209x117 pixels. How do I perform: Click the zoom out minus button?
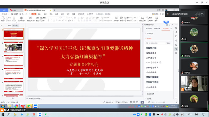pos(156,102)
